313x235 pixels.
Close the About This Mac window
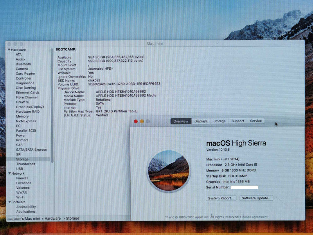[136, 121]
